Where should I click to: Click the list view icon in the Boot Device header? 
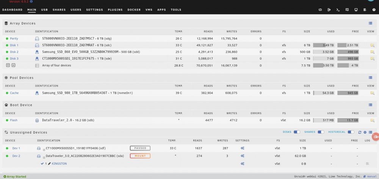[370, 105]
